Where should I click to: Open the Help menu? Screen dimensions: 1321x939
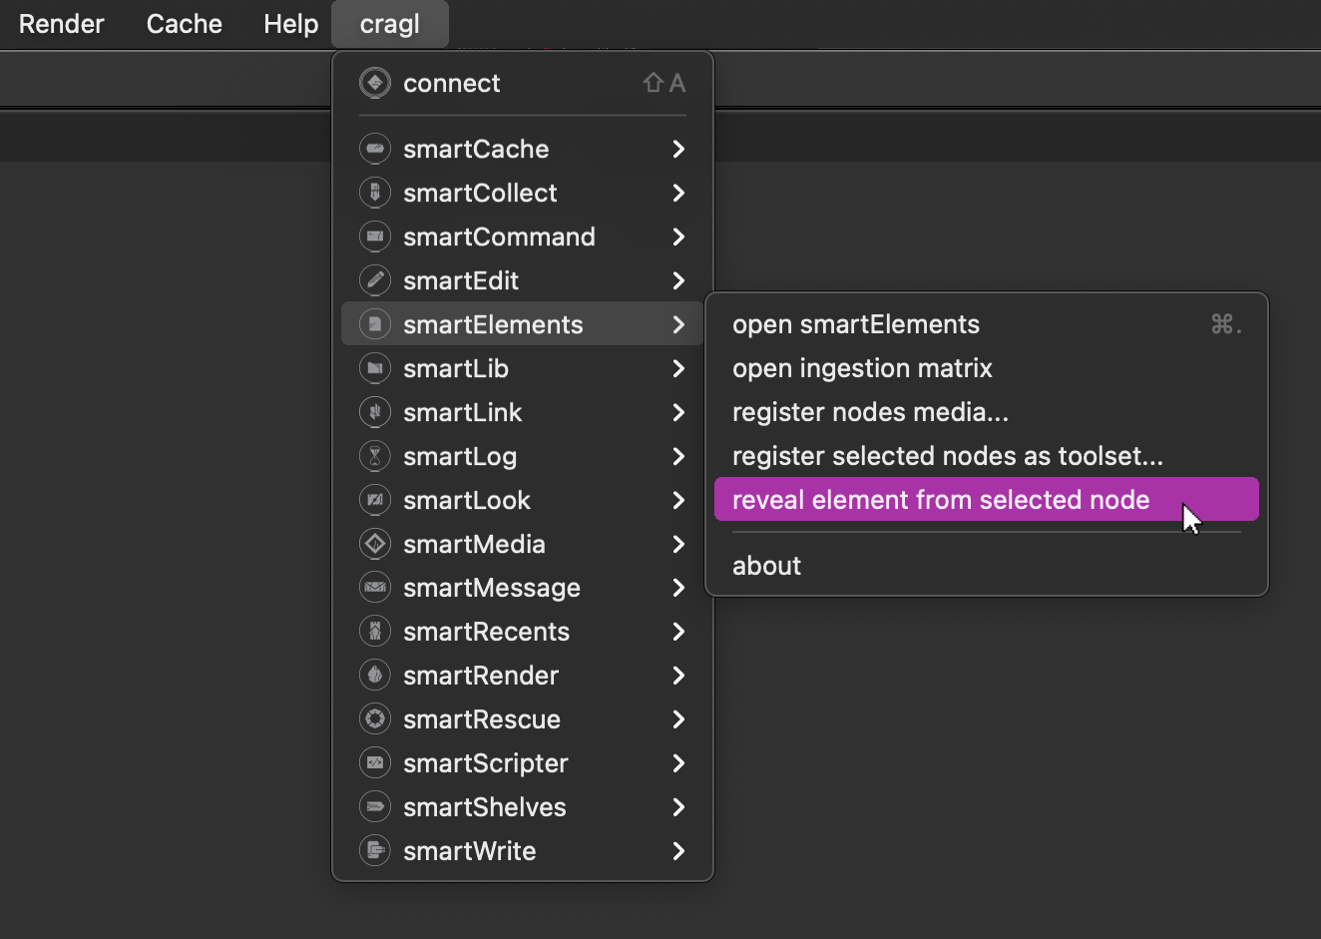(290, 24)
